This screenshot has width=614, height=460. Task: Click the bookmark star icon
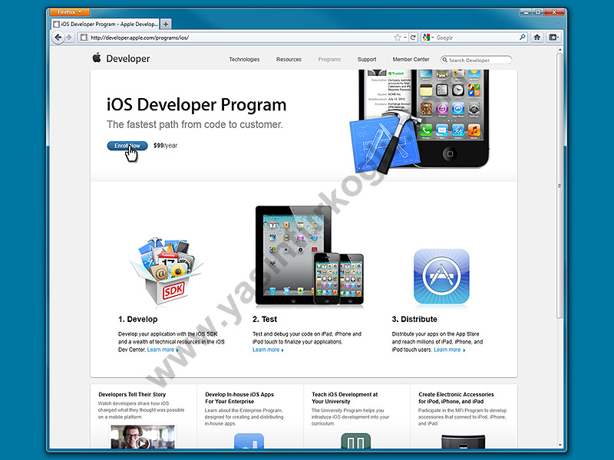(398, 38)
